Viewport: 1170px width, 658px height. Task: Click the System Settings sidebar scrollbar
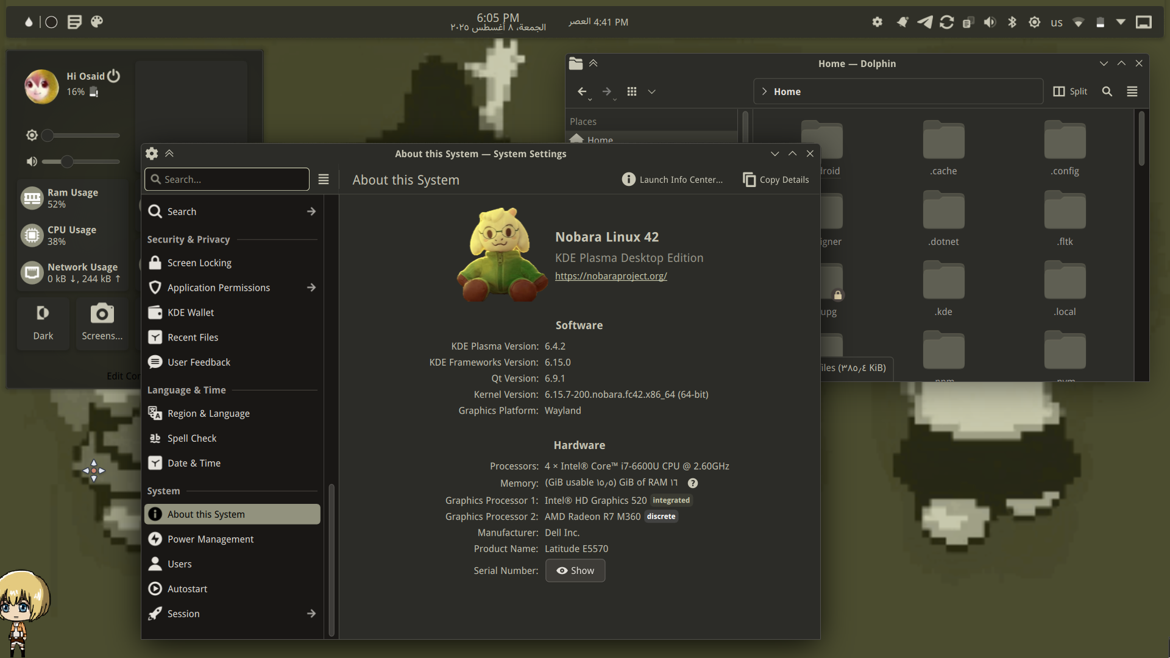pos(331,559)
